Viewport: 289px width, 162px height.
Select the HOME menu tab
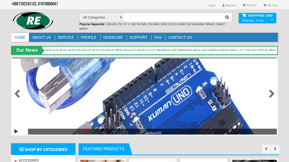[20, 37]
